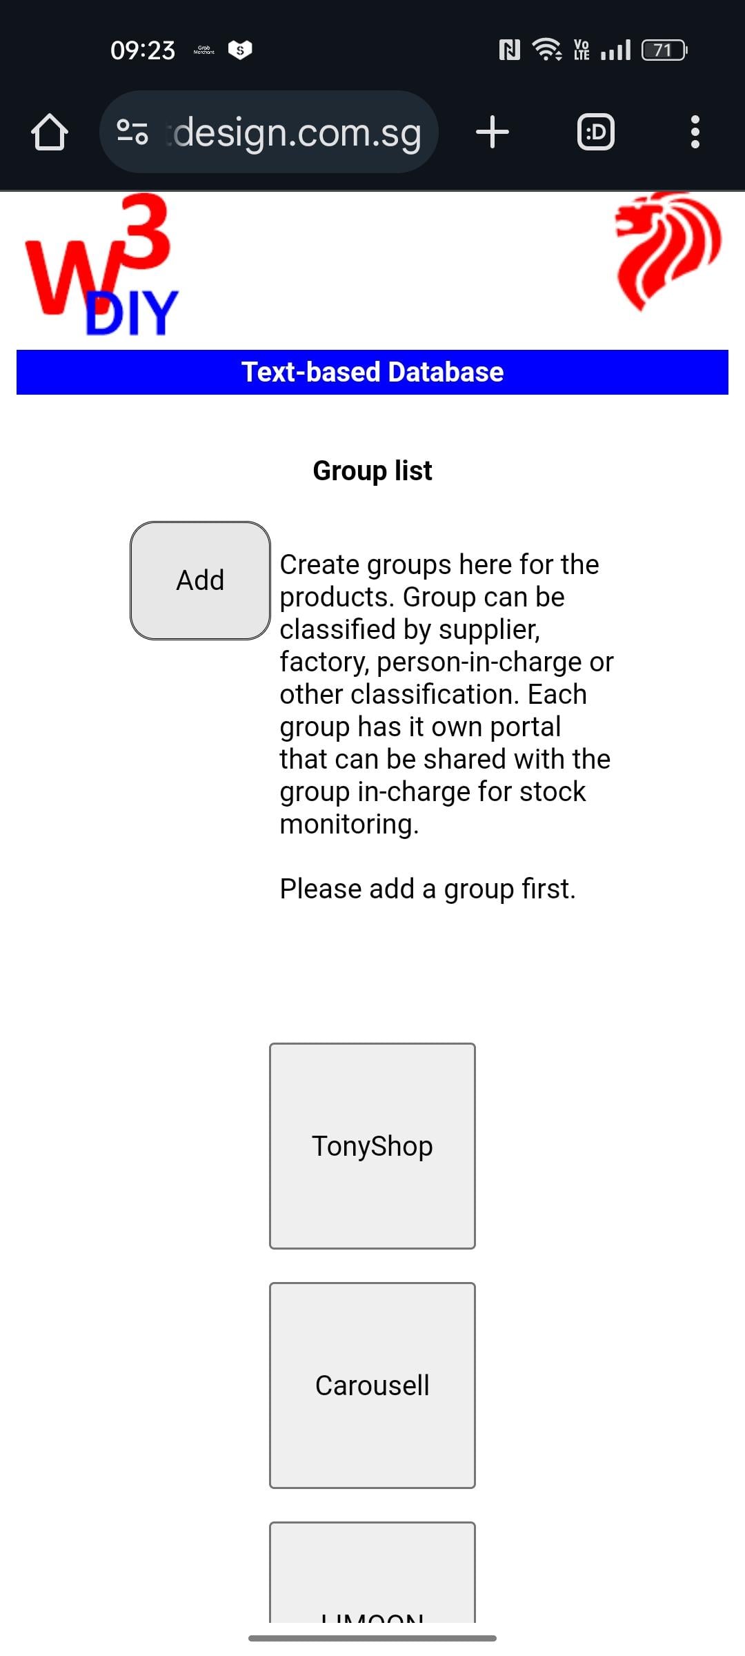Viewport: 745px width, 1656px height.
Task: Tap the 09:23 clock in status bar
Action: pyautogui.click(x=143, y=50)
